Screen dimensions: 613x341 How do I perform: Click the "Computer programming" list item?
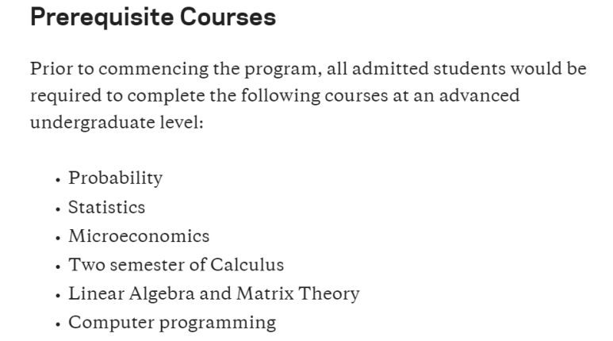pos(172,323)
